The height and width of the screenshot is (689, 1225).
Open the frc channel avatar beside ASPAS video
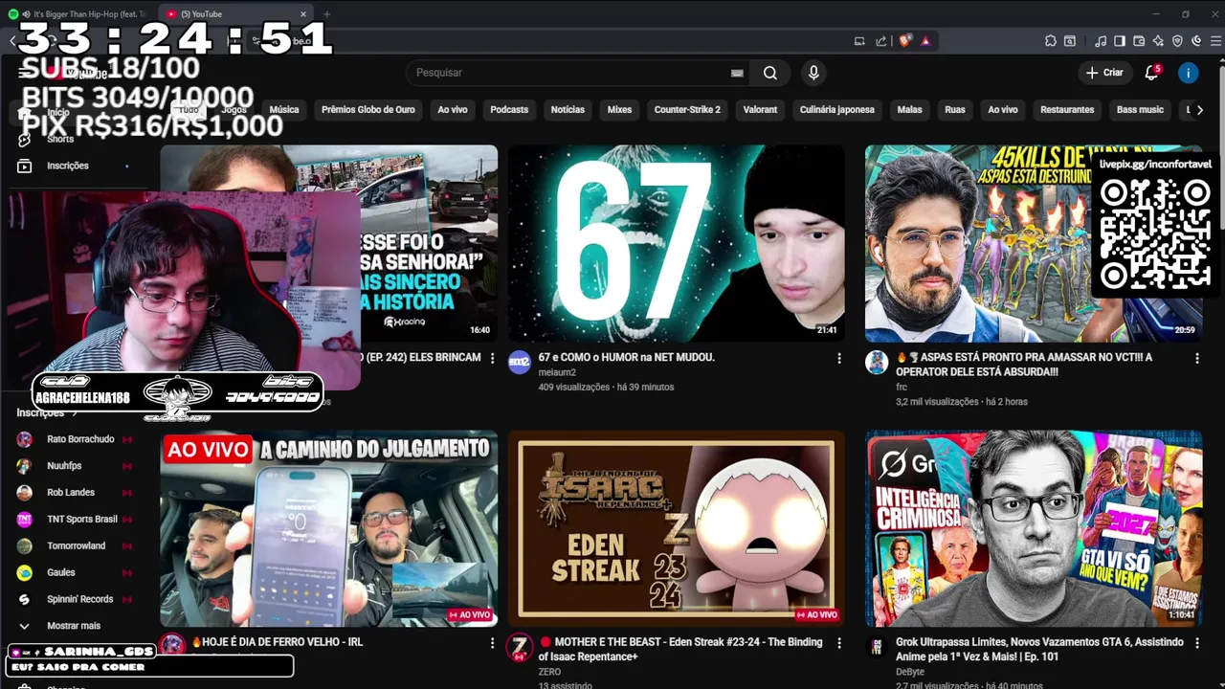[877, 362]
